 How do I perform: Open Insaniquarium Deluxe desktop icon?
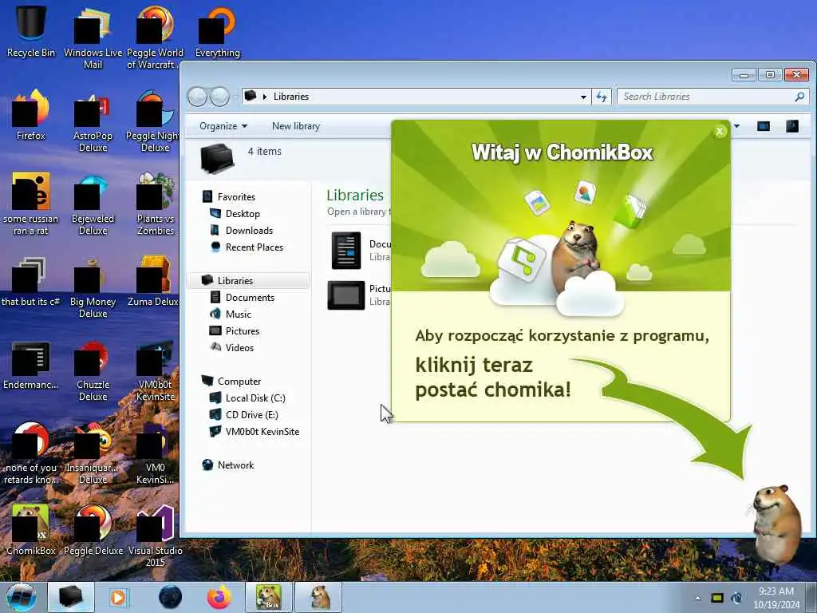93,453
